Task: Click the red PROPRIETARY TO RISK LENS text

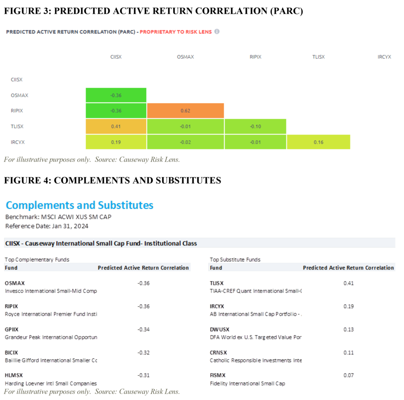Action: click(176, 32)
